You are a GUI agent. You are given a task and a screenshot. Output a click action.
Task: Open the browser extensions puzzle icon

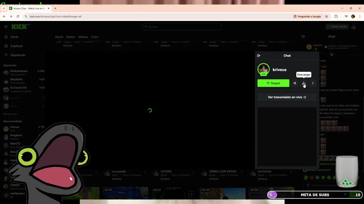[x=336, y=16]
